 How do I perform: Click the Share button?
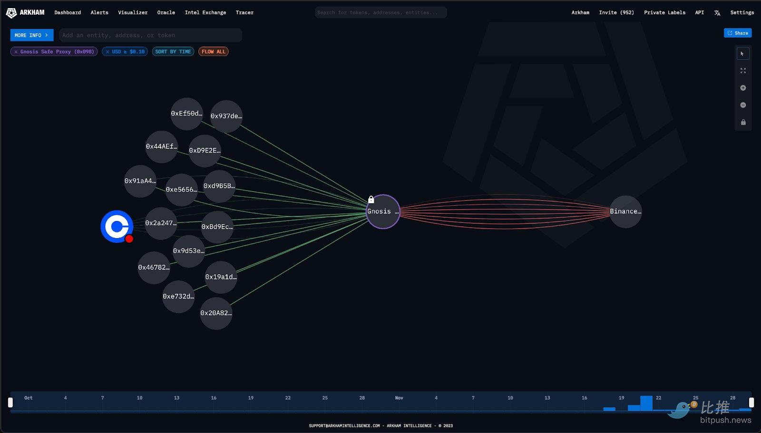click(x=738, y=33)
